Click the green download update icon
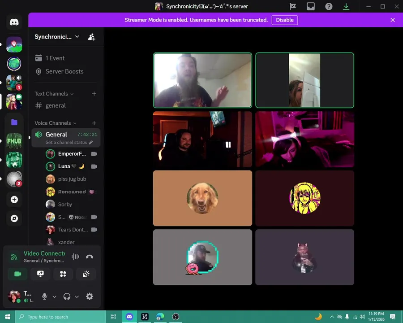The height and width of the screenshot is (323, 403). (x=346, y=6)
